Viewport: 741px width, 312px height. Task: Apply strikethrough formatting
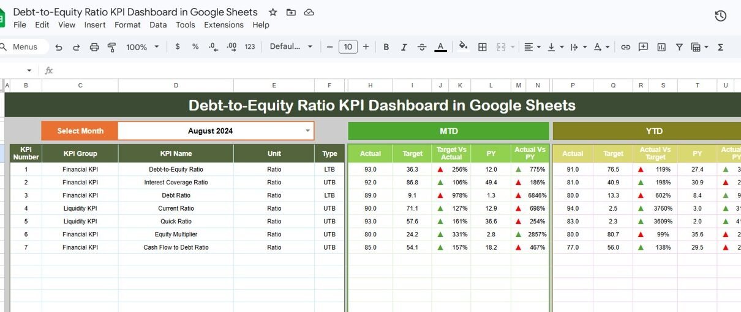coord(421,47)
